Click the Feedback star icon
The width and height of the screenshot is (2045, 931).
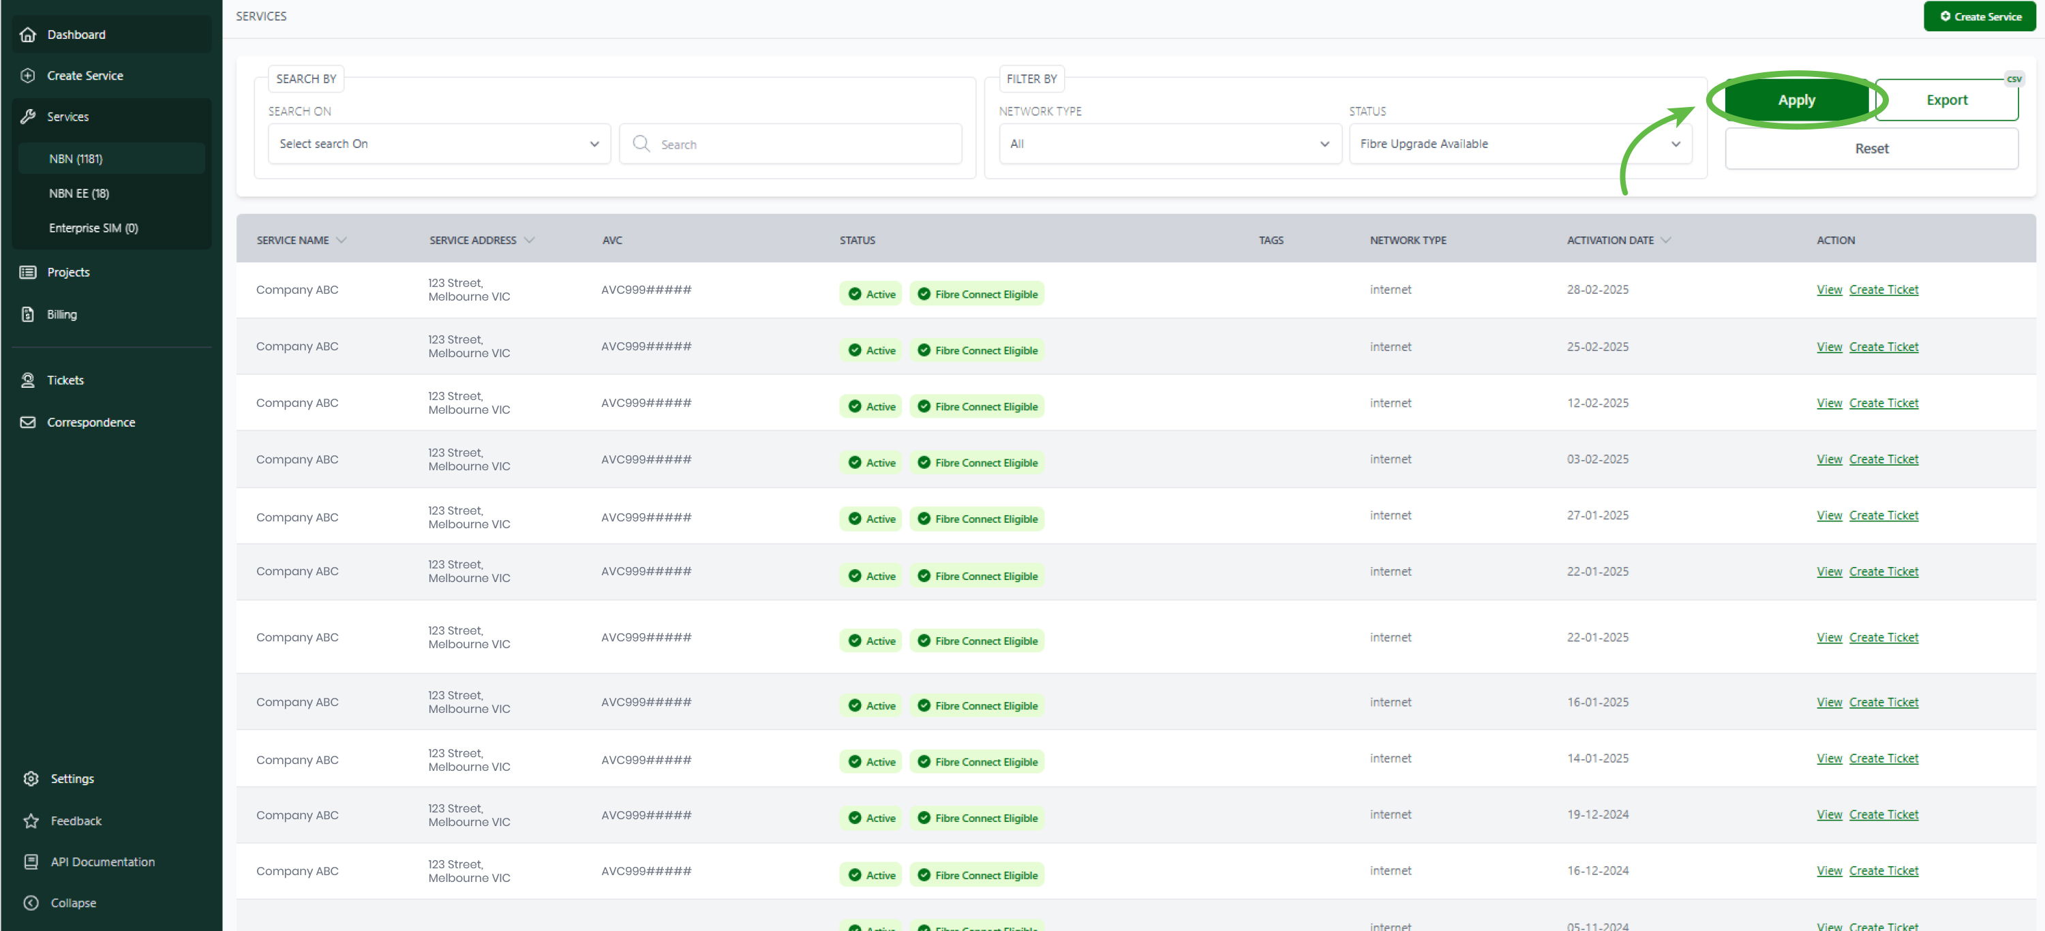(31, 821)
